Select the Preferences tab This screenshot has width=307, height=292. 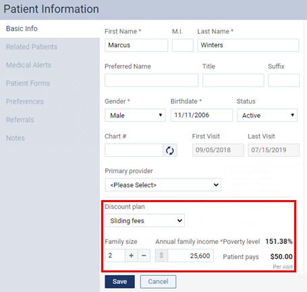[x=25, y=101]
